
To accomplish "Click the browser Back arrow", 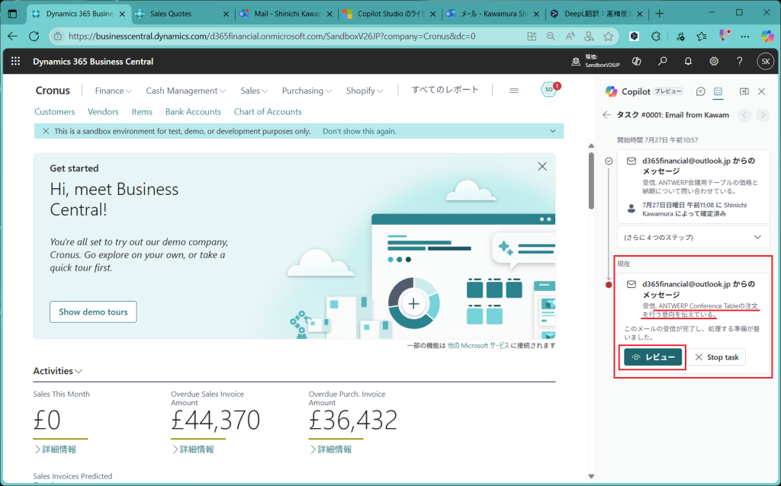I will click(x=12, y=37).
